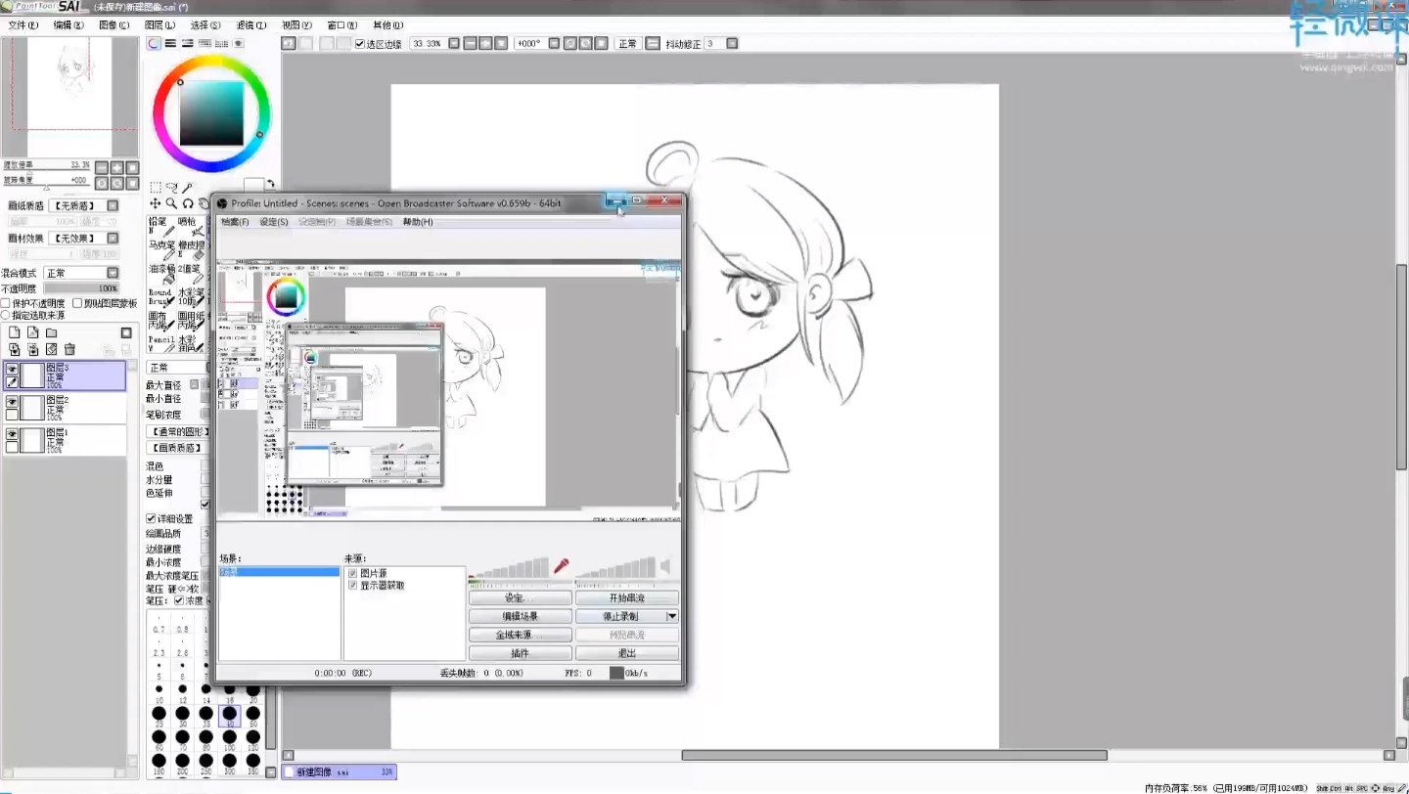Click the 开始串流 button in OBS
1409x794 pixels.
(626, 597)
